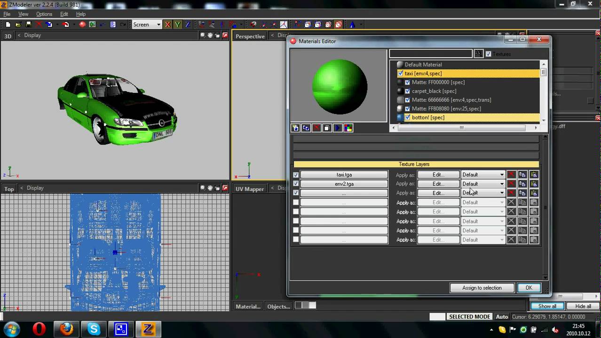This screenshot has width=601, height=338.
Task: Click the zoom icon in Top viewport header
Action: coord(203,188)
